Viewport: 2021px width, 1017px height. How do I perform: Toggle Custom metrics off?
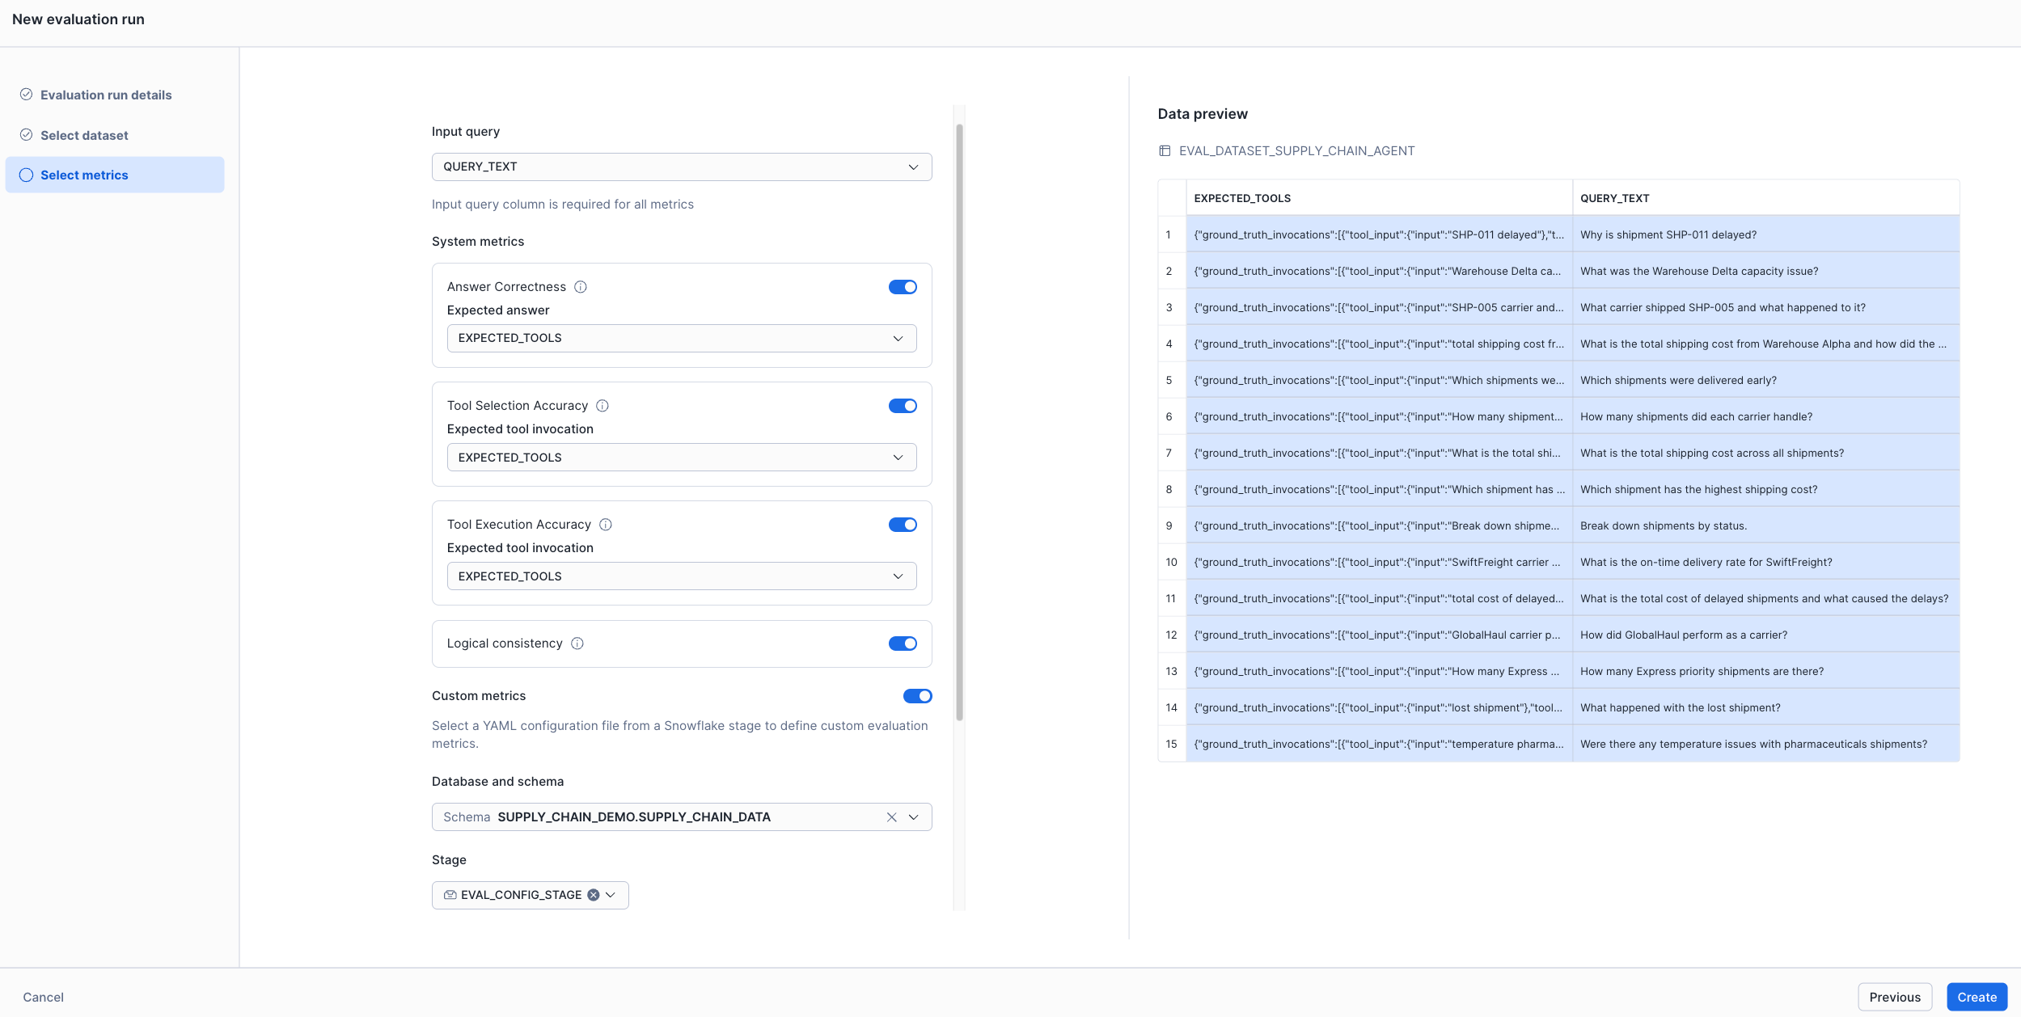click(918, 695)
